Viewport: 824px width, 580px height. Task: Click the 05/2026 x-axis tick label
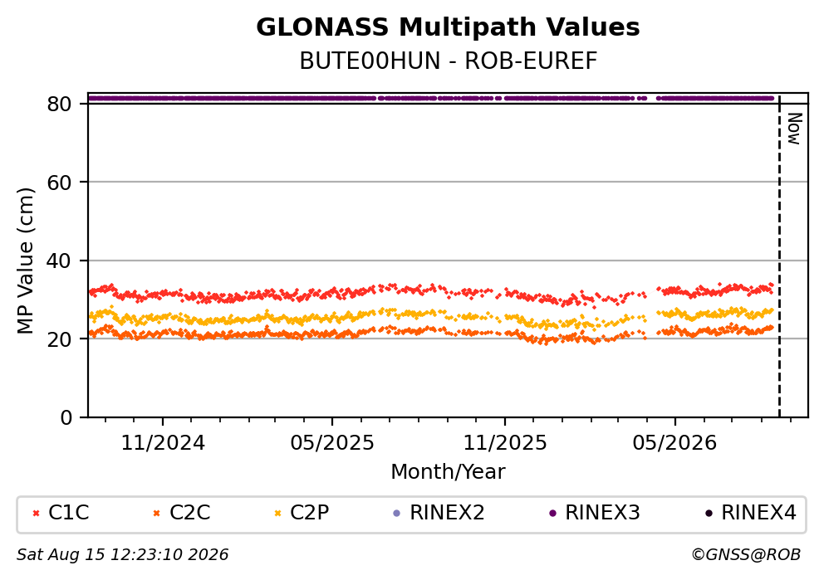click(x=674, y=444)
